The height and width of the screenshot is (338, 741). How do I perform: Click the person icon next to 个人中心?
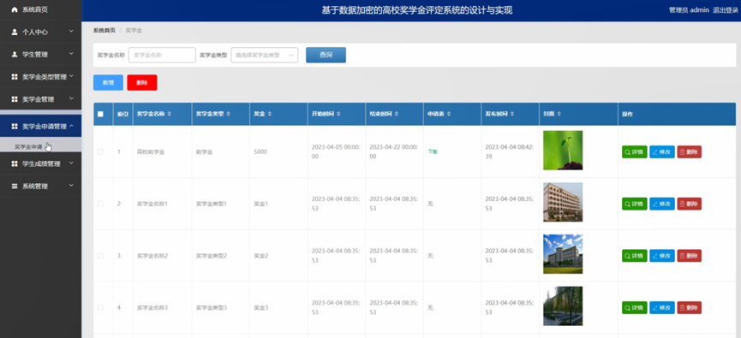[x=15, y=33]
